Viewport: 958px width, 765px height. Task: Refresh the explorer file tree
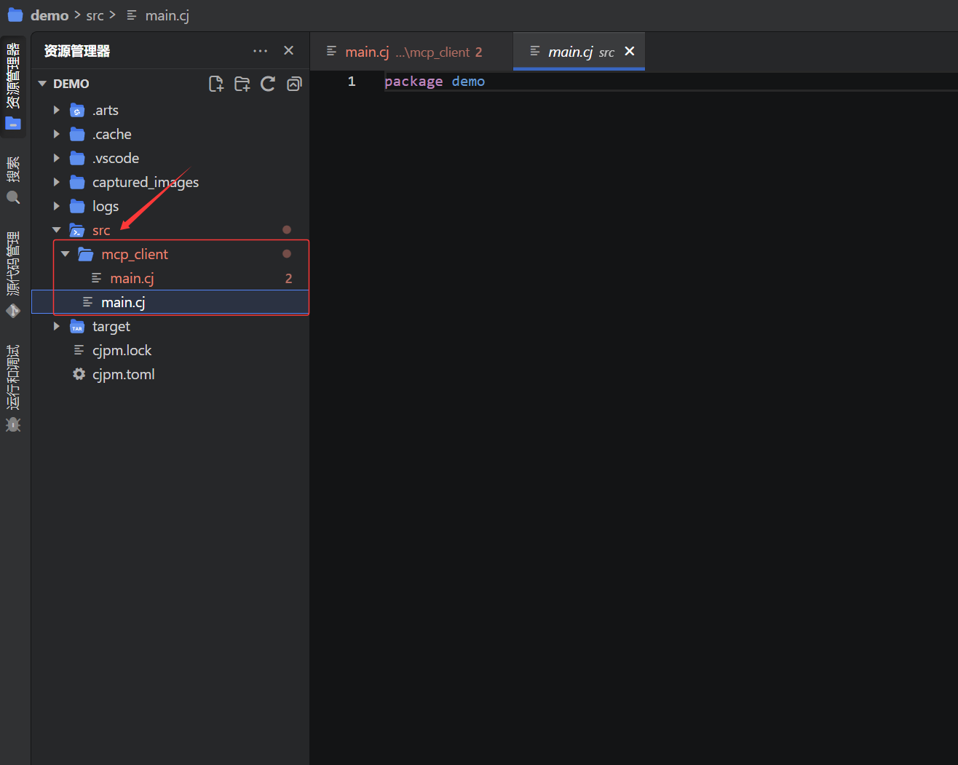coord(268,84)
